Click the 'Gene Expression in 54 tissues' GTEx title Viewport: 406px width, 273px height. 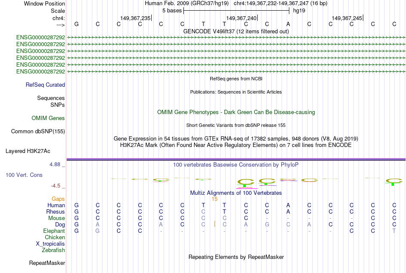[x=236, y=138]
